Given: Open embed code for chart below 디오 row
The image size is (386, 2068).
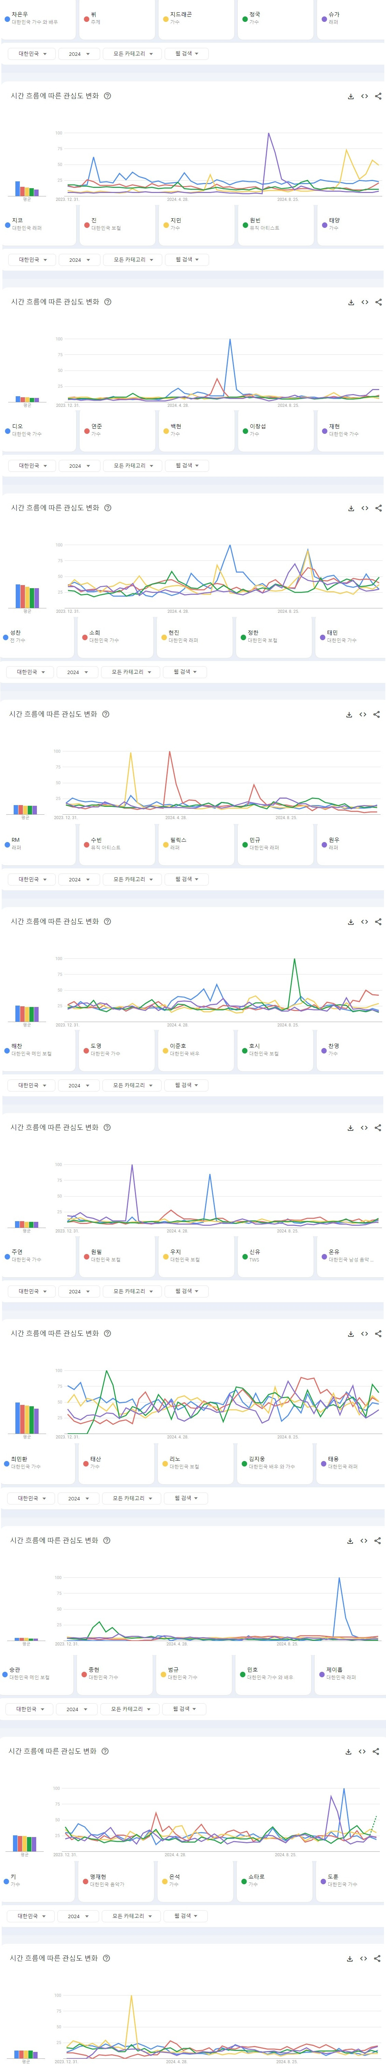Looking at the screenshot, I should (x=364, y=508).
